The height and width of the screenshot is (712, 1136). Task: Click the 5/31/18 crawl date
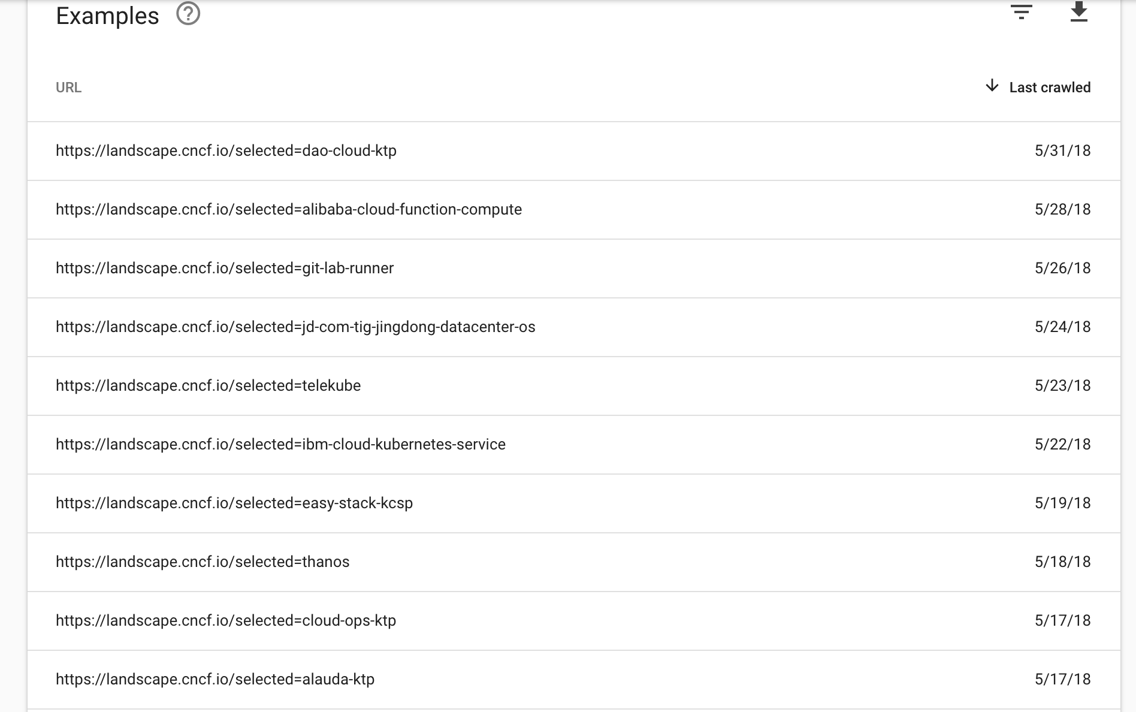click(1063, 151)
